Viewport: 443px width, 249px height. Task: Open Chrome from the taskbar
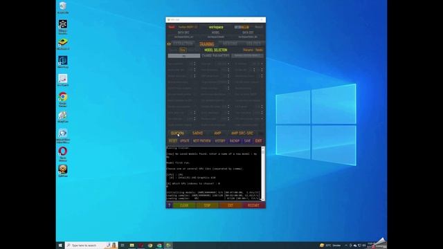coord(150,246)
